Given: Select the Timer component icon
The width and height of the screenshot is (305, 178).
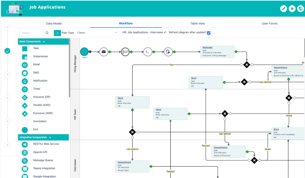Looking at the screenshot, I should tap(25, 89).
